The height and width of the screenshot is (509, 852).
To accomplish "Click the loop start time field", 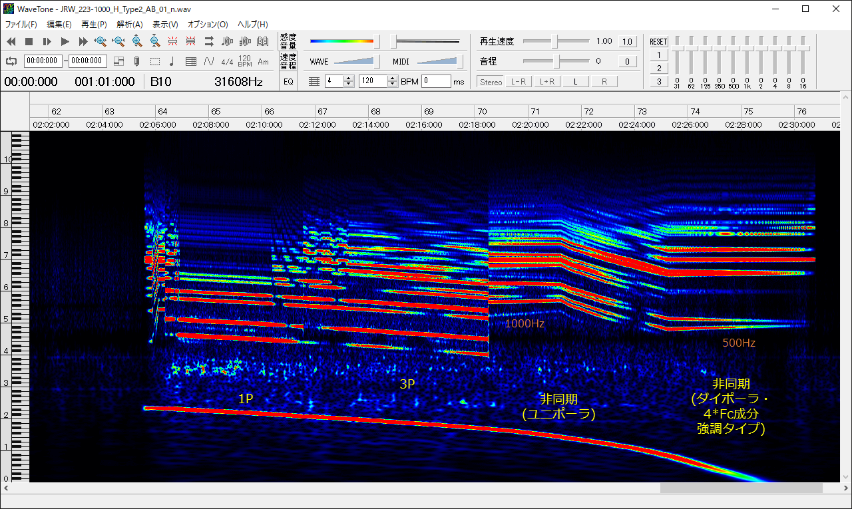I will coord(43,61).
